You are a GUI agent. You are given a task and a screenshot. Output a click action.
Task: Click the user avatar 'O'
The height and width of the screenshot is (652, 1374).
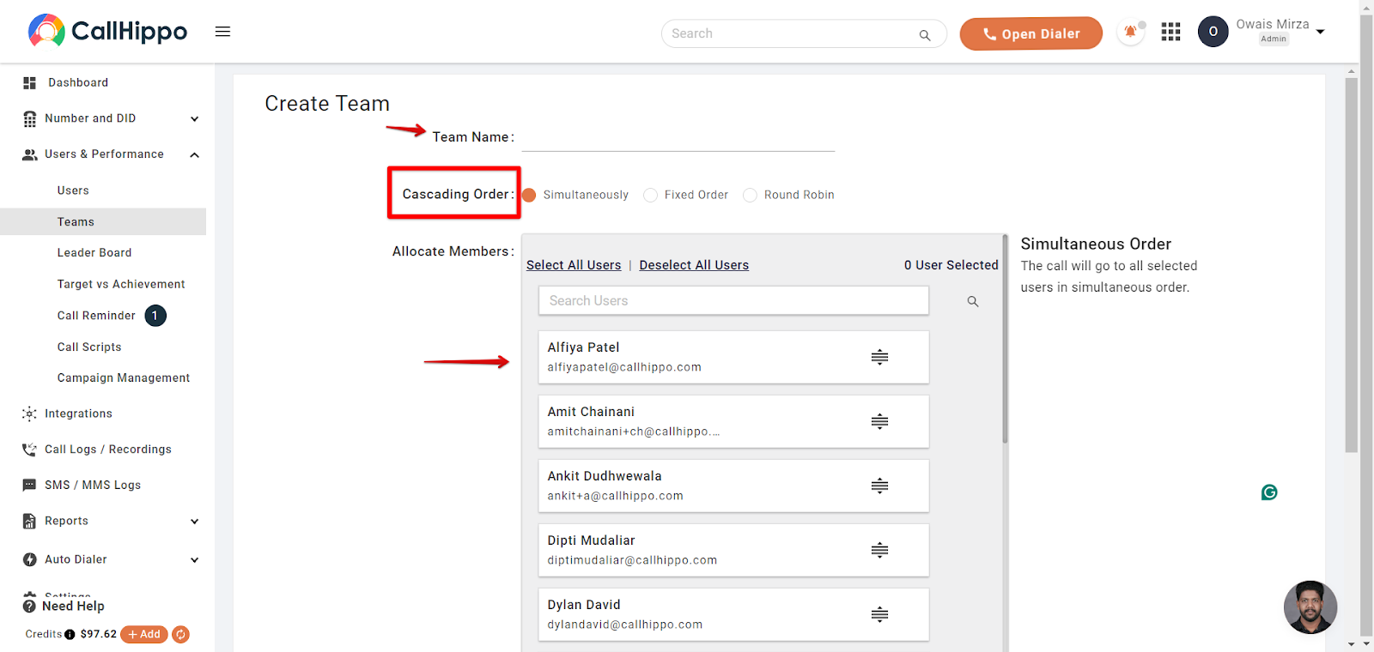click(x=1213, y=32)
